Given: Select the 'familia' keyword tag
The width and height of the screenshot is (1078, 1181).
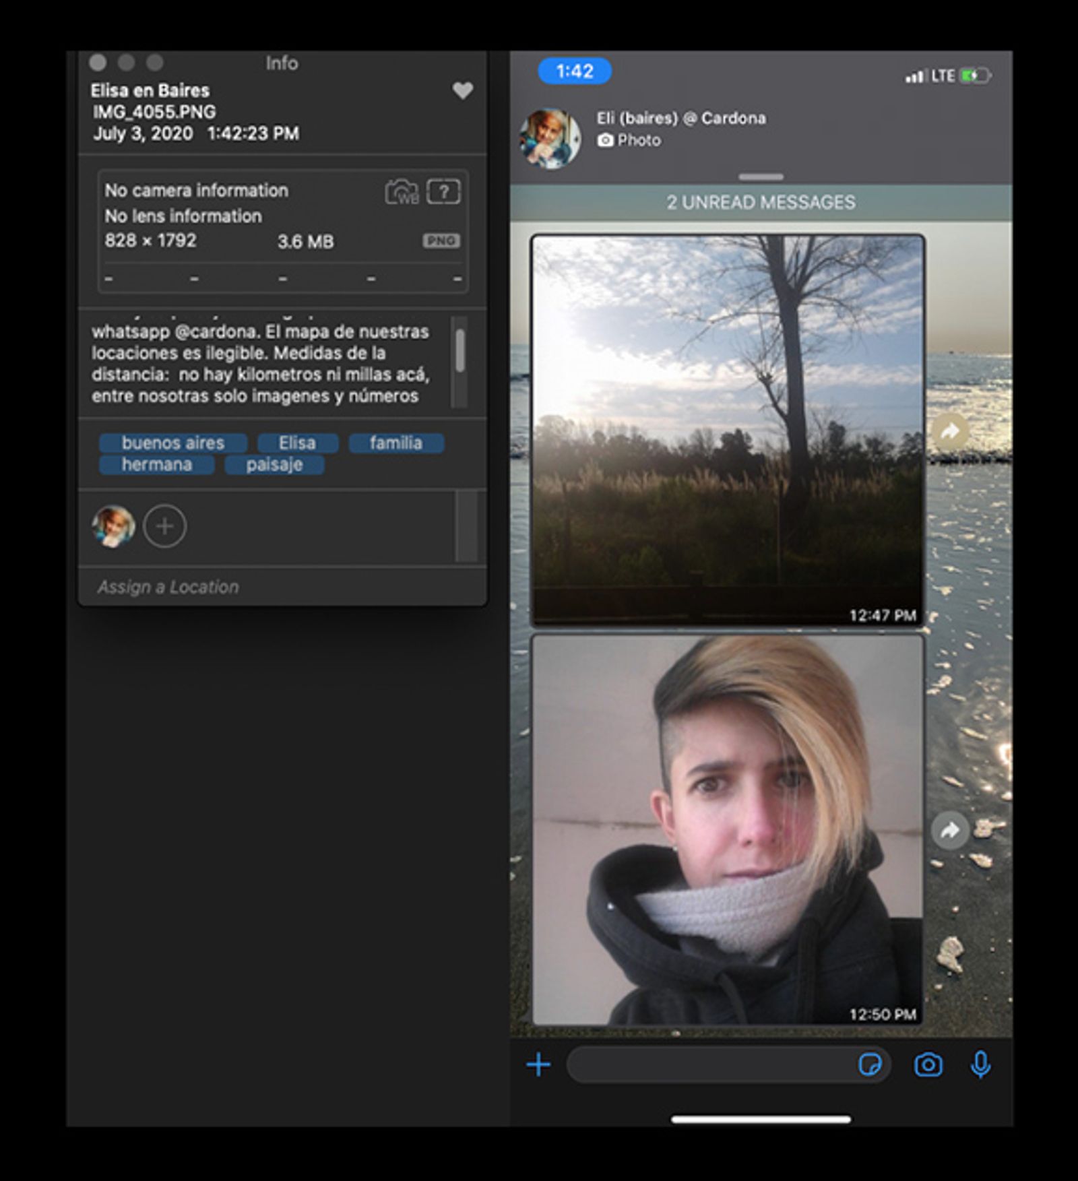Looking at the screenshot, I should point(395,443).
